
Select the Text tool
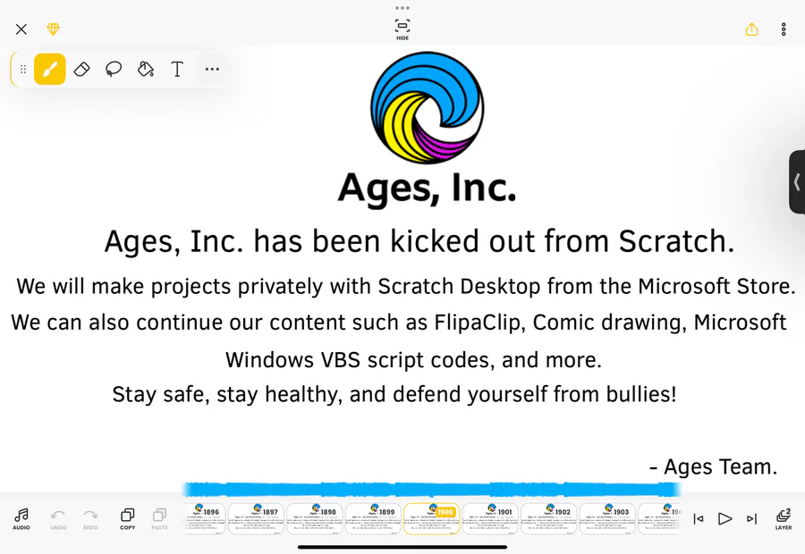177,69
